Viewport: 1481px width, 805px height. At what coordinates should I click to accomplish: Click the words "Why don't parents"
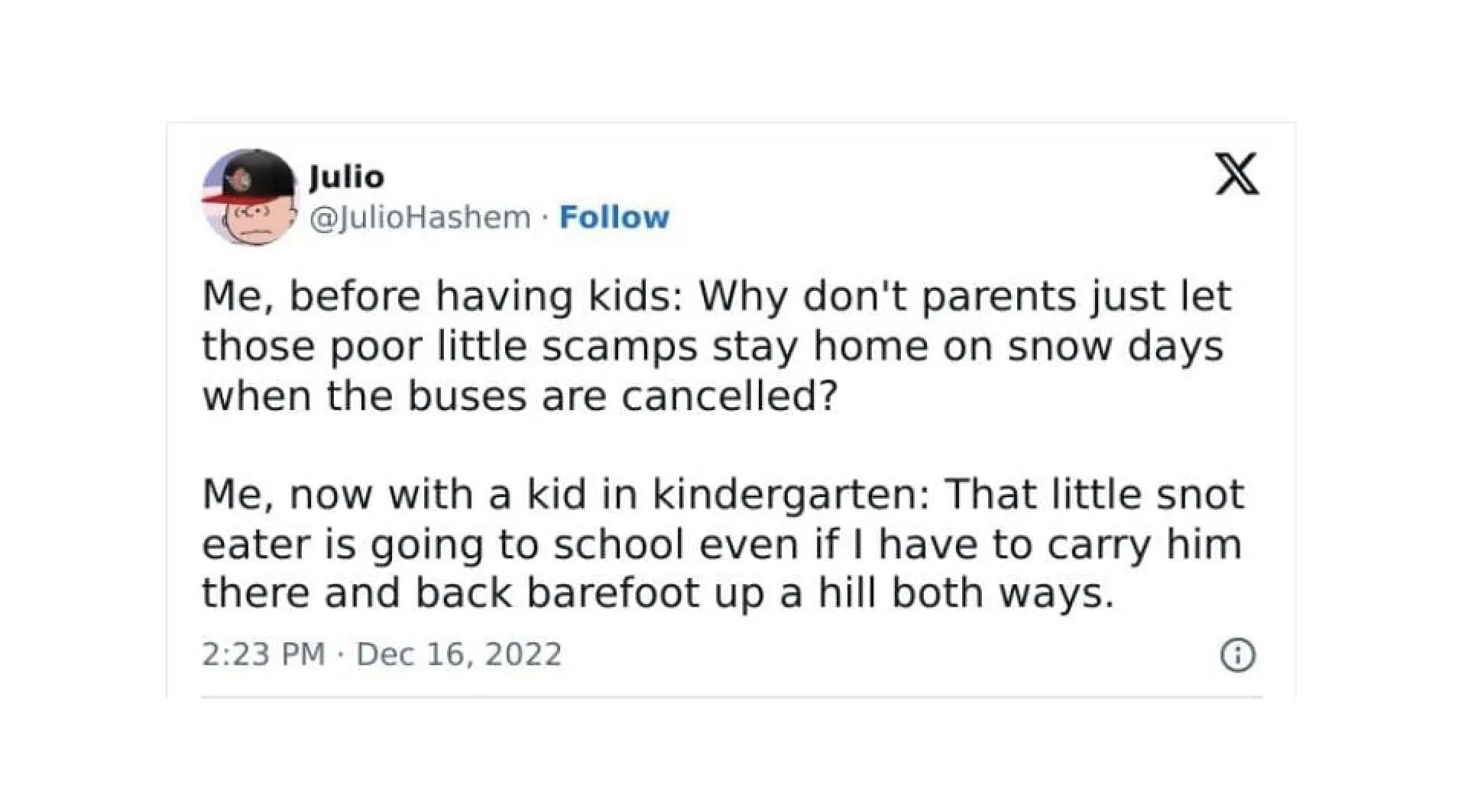click(877, 296)
